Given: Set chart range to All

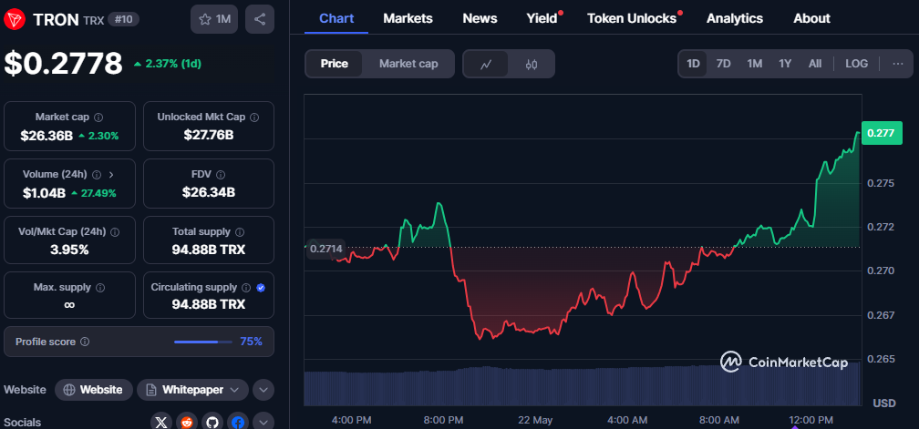Looking at the screenshot, I should [x=815, y=64].
